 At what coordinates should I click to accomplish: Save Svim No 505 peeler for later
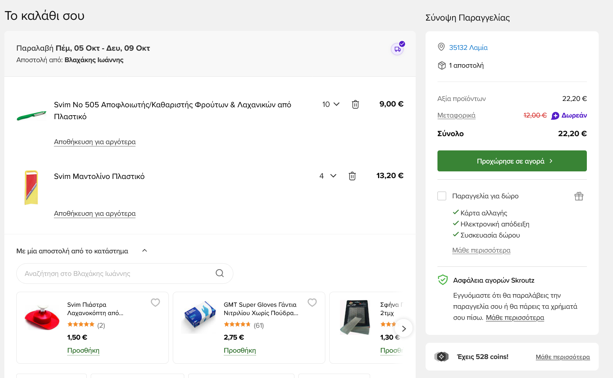[95, 142]
